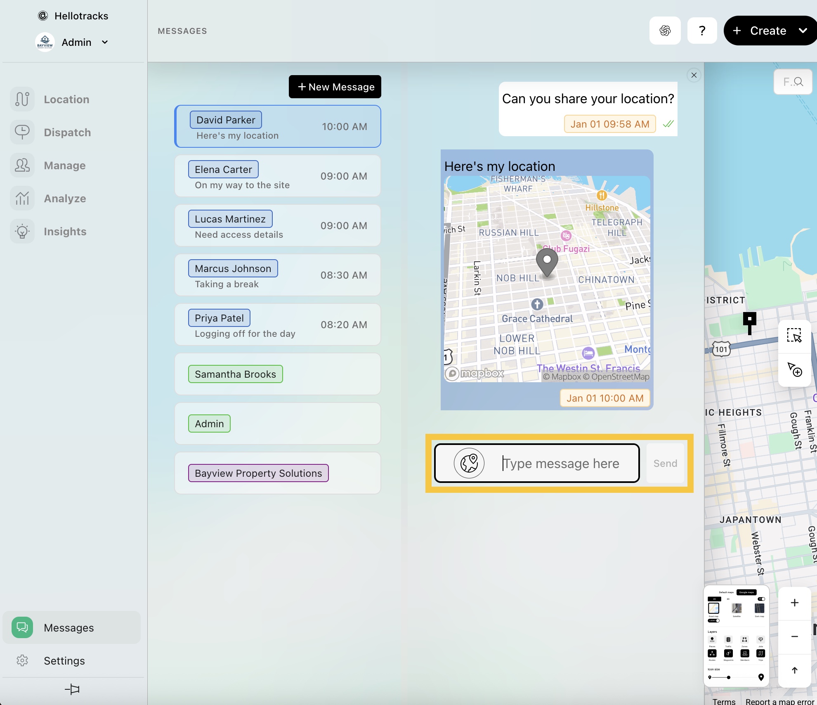Toggle the Members layer off
Image resolution: width=817 pixels, height=705 pixels.
point(745,653)
